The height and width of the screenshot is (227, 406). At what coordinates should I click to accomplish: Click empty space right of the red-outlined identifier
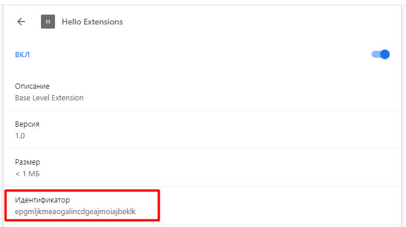coord(280,205)
